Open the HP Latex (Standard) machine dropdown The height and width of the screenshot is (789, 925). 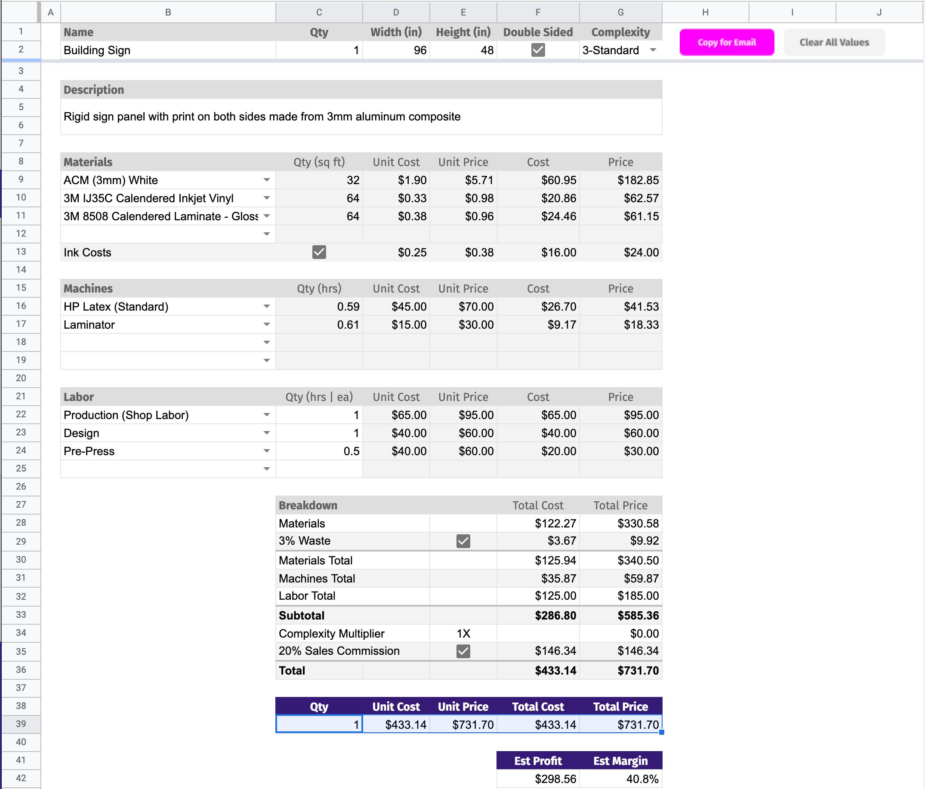click(x=266, y=306)
